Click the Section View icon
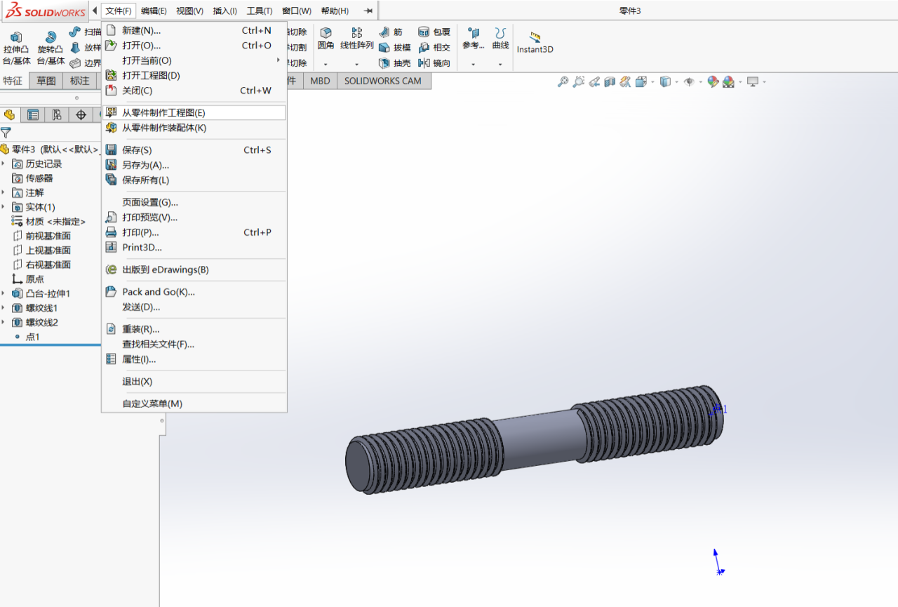898x607 pixels. pos(610,82)
